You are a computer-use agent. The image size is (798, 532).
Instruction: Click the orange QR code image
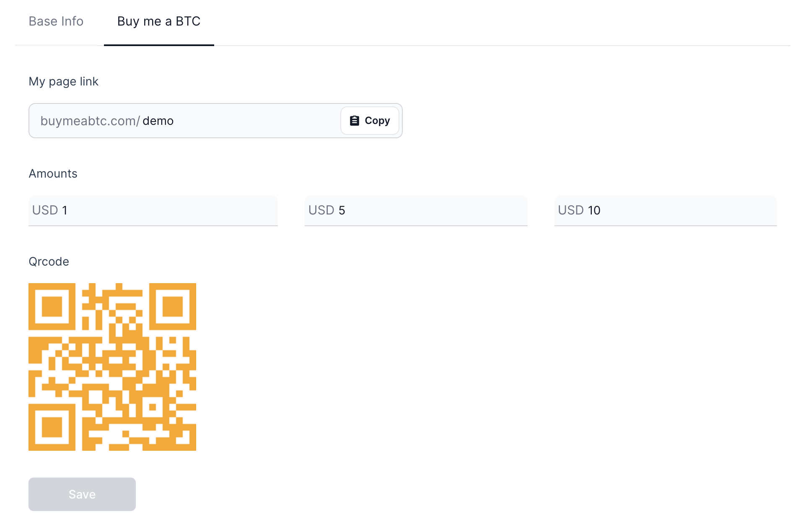[x=112, y=367]
